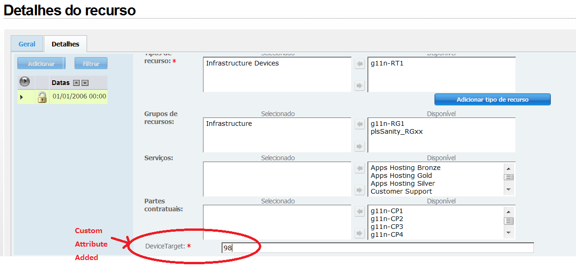Click left arrow to add a Serviços item
Image resolution: width=576 pixels, height=267 pixels.
tap(359, 168)
